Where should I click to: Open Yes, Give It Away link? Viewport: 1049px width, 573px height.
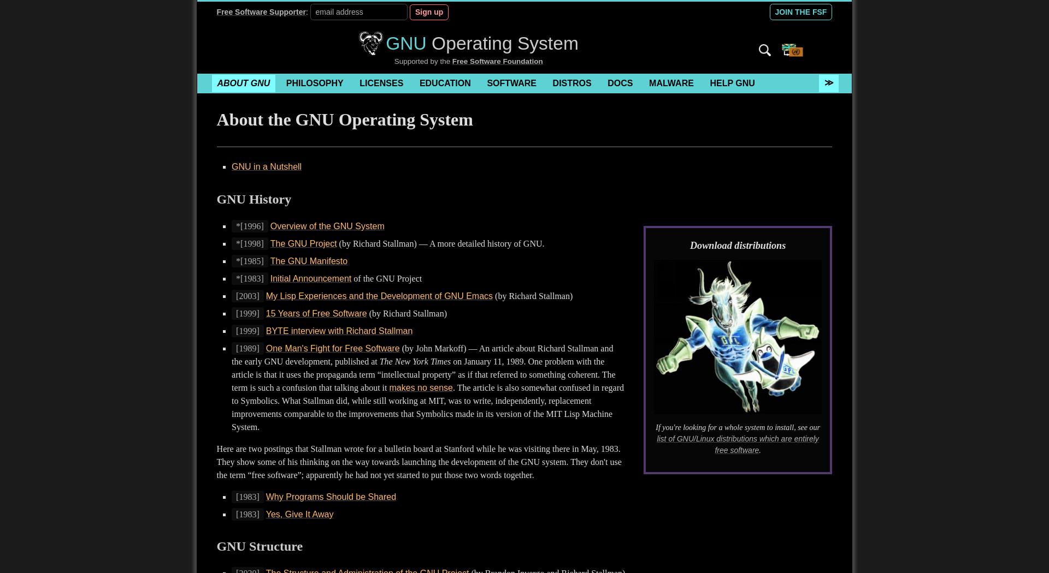299,515
